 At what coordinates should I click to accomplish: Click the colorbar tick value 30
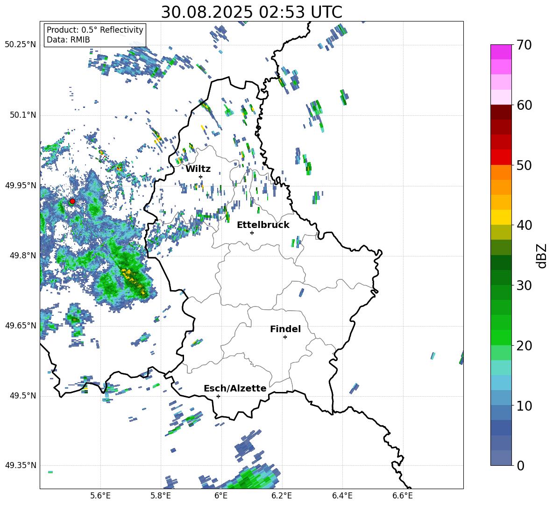pos(524,285)
